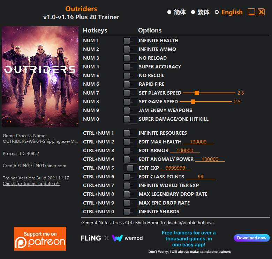Toggle Set Player Speed switch

click(130, 93)
